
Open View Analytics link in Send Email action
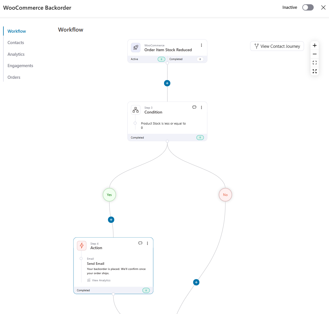pos(101,280)
